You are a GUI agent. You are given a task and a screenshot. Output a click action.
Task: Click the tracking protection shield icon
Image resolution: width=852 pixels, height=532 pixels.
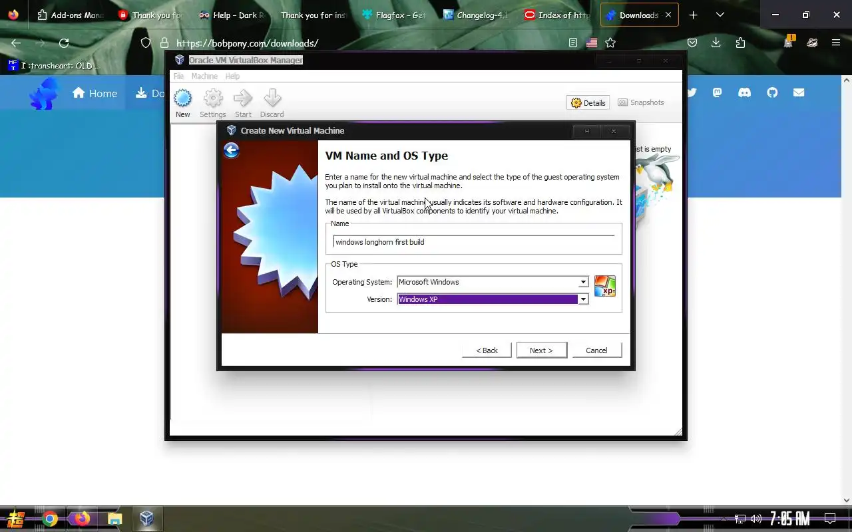coord(146,43)
